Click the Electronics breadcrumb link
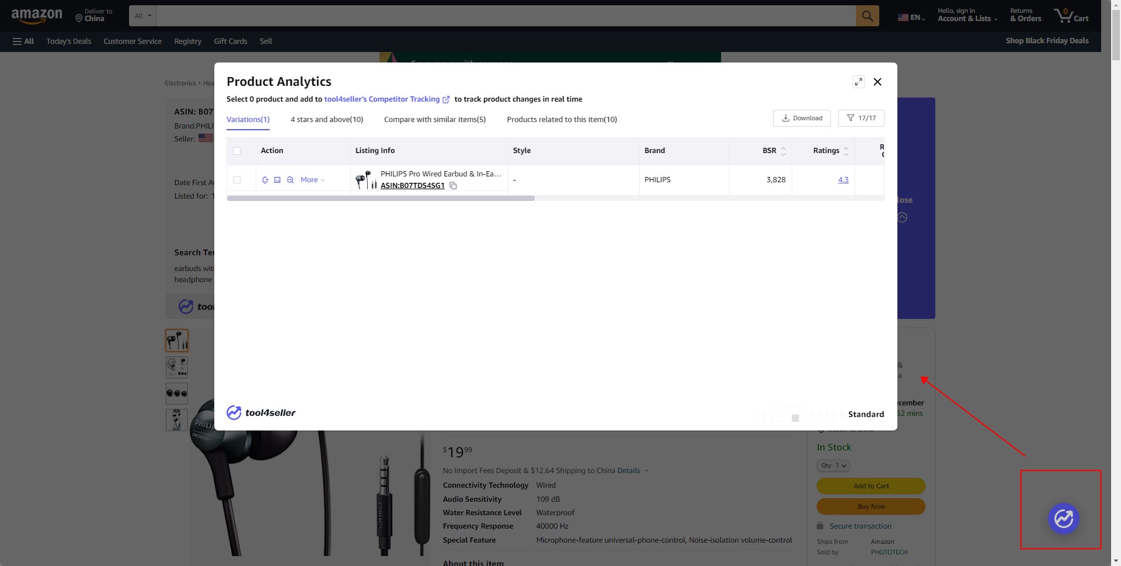The image size is (1121, 566). pos(180,83)
